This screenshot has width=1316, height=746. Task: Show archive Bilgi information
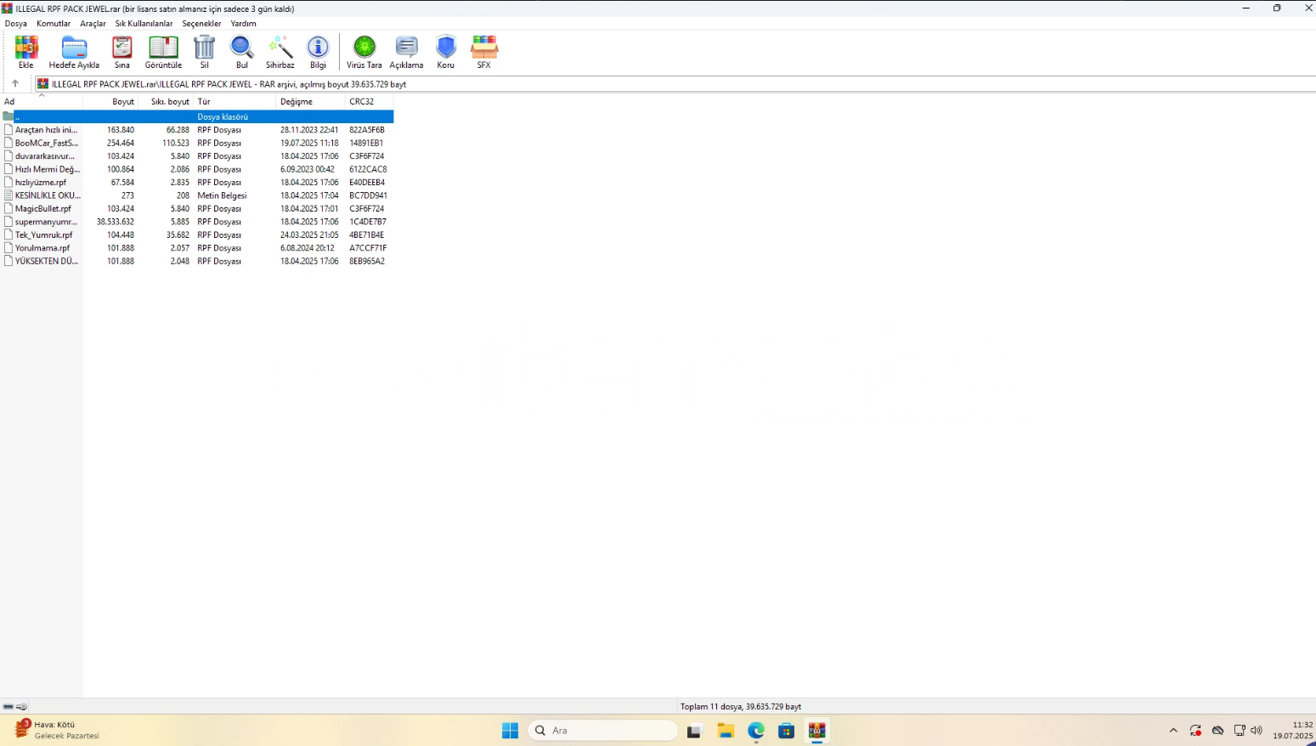click(318, 52)
